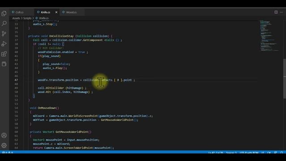Screen dimensions: 286x161
Task: Click 'audio_s.Stop();' on line 33
Action: (x=45, y=24)
